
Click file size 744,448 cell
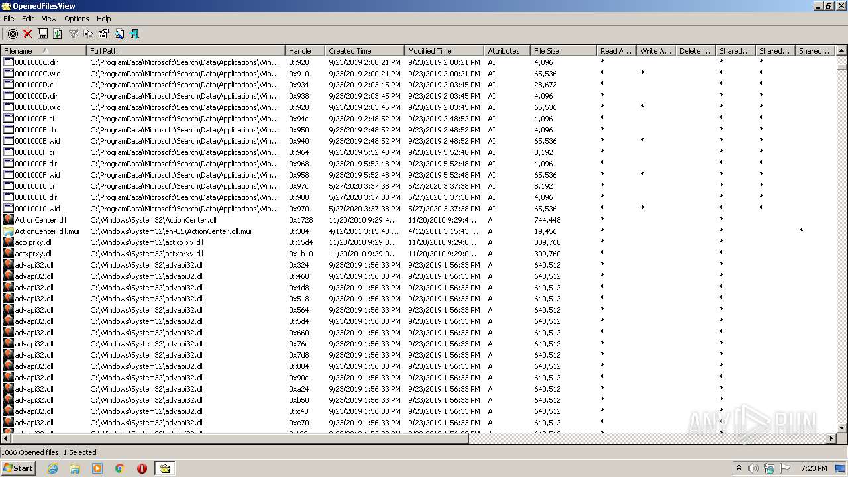tap(547, 220)
